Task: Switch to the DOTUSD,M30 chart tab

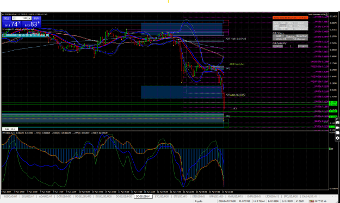Action: [64, 196]
